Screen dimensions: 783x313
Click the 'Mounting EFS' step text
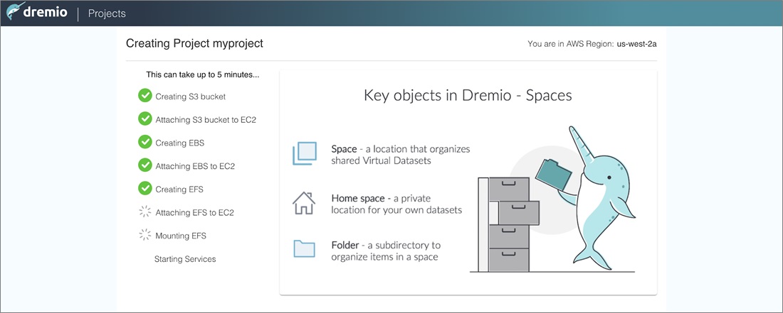pos(180,236)
